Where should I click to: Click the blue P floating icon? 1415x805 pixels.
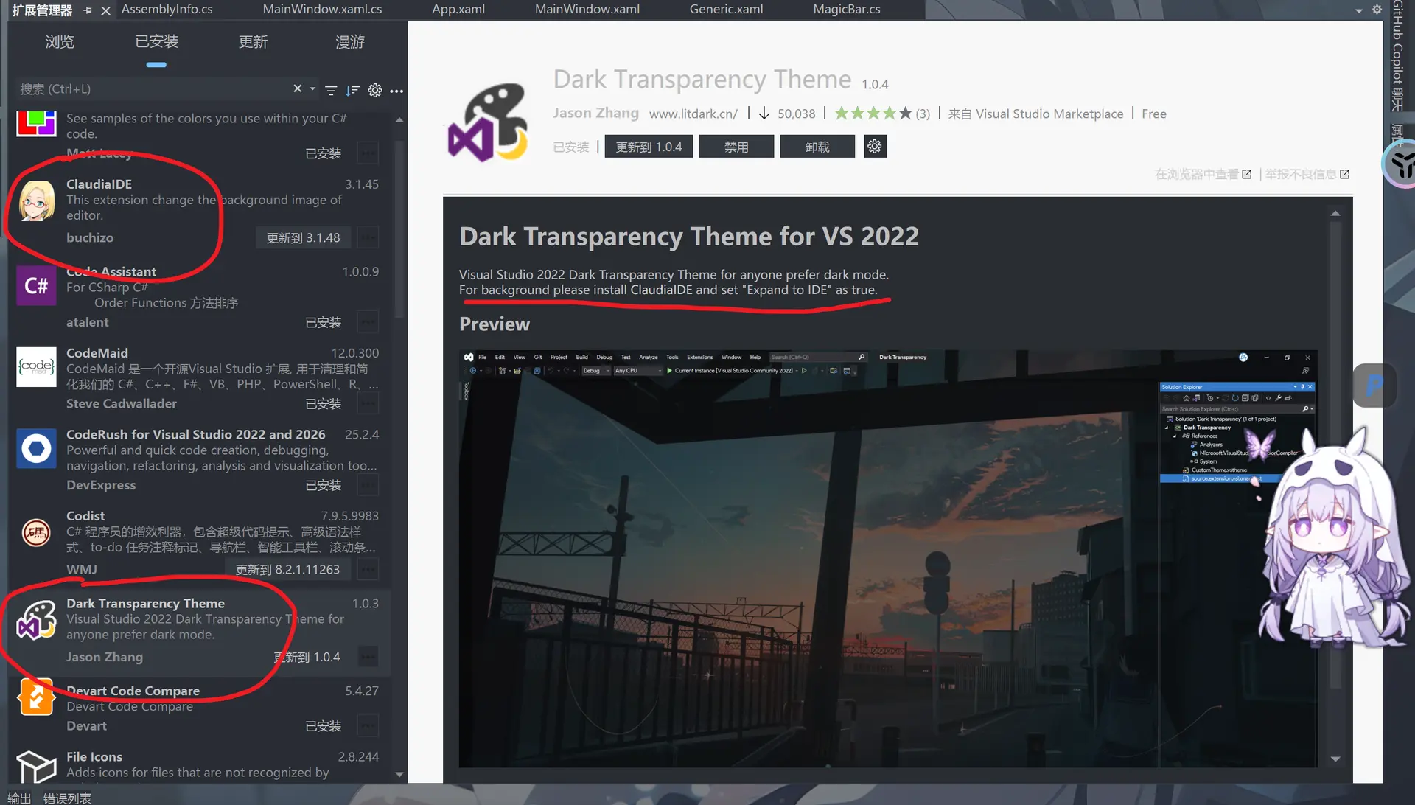[x=1374, y=386]
